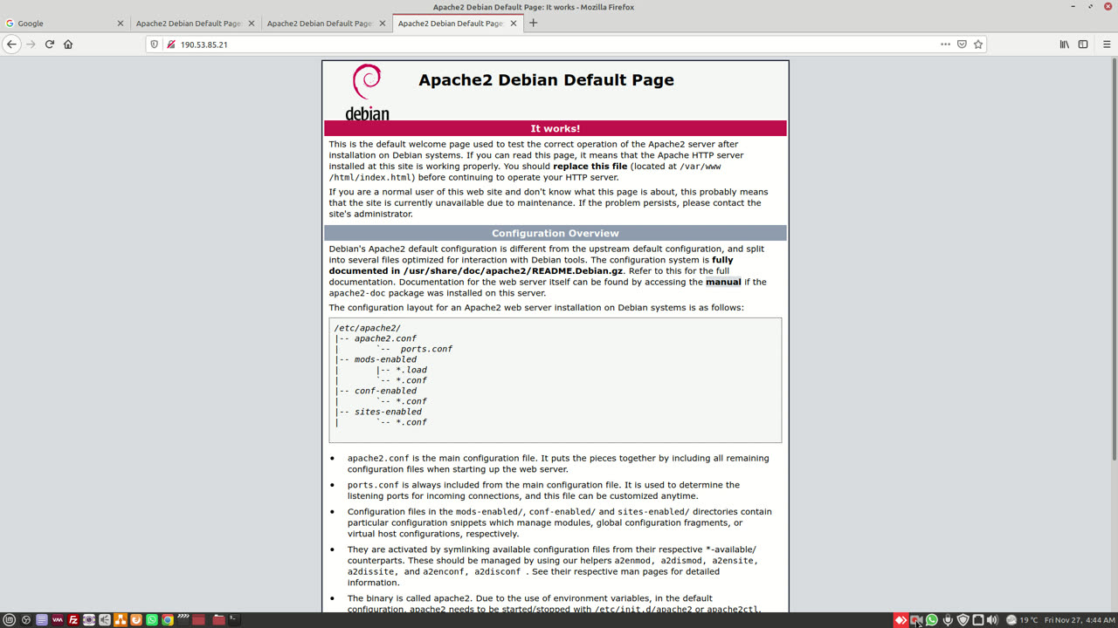Click 'mods-enabled' in the config tree
The width and height of the screenshot is (1118, 628).
[x=385, y=359]
